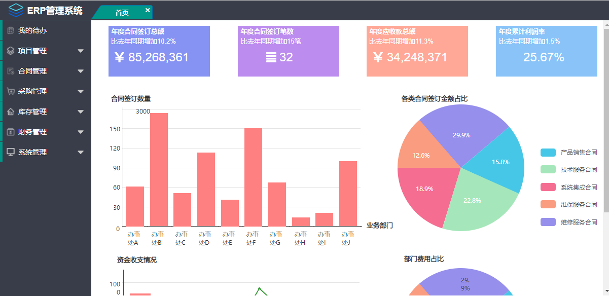The height and width of the screenshot is (296, 609).
Task: Click the 产品销售合同 blue legend swatch
Action: click(548, 153)
